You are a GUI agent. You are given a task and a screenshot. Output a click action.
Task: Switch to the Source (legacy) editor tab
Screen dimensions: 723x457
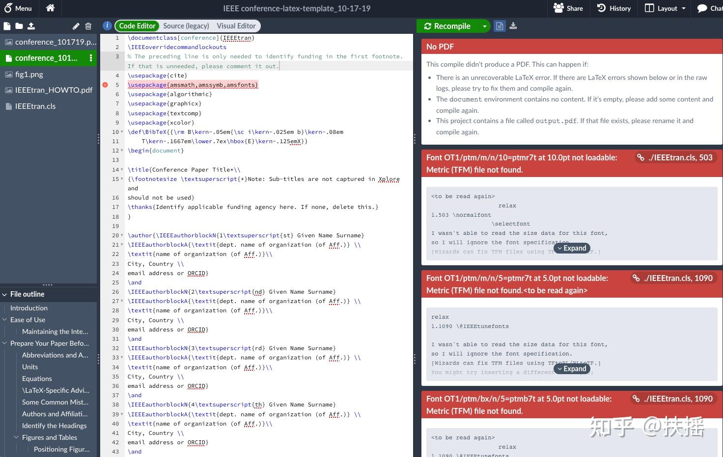pyautogui.click(x=186, y=26)
